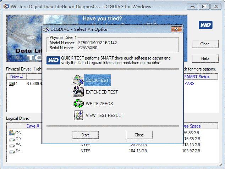Click the main window Close button
225x169 pixels.
pyautogui.click(x=205, y=44)
